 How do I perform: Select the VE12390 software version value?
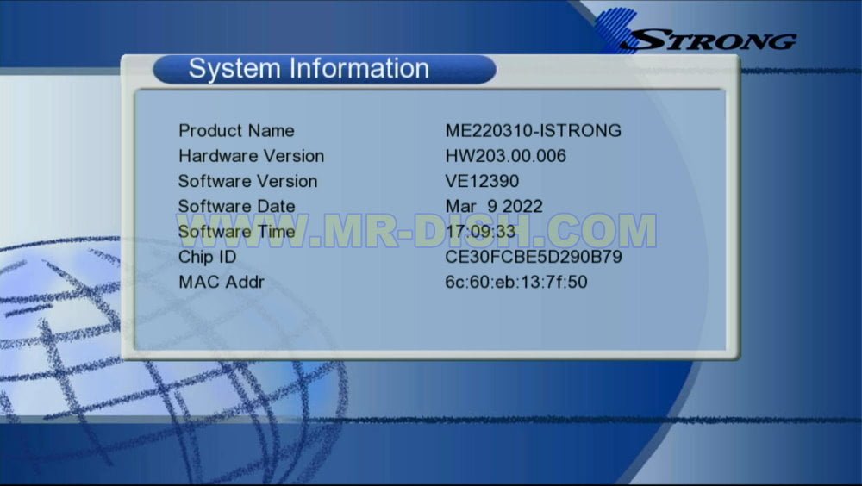(x=482, y=182)
